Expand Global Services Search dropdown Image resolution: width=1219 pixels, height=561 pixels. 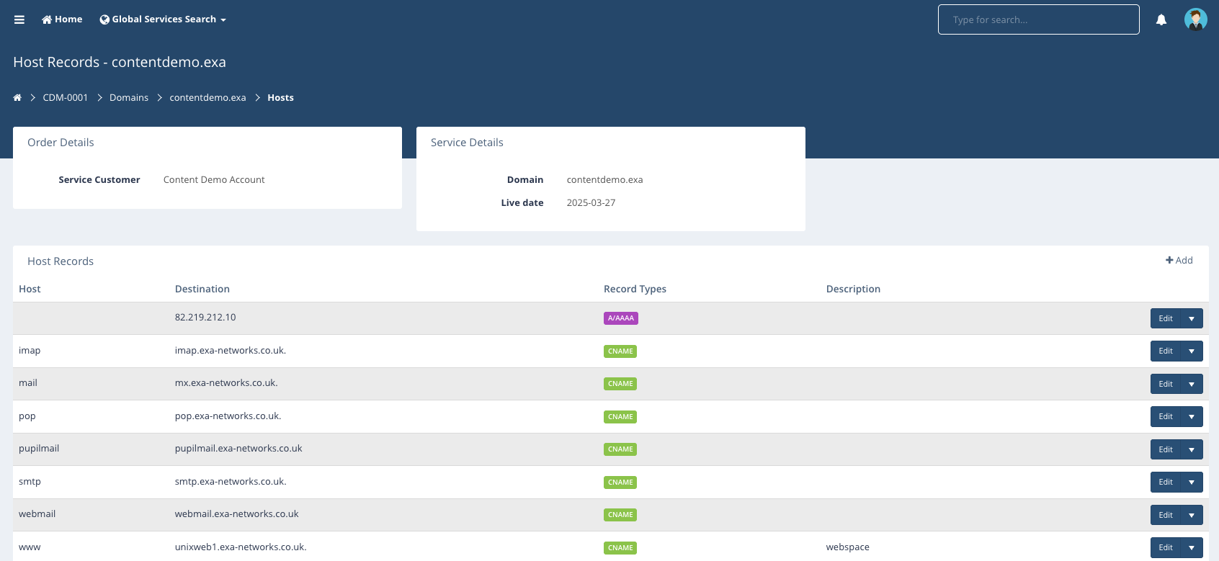point(163,19)
